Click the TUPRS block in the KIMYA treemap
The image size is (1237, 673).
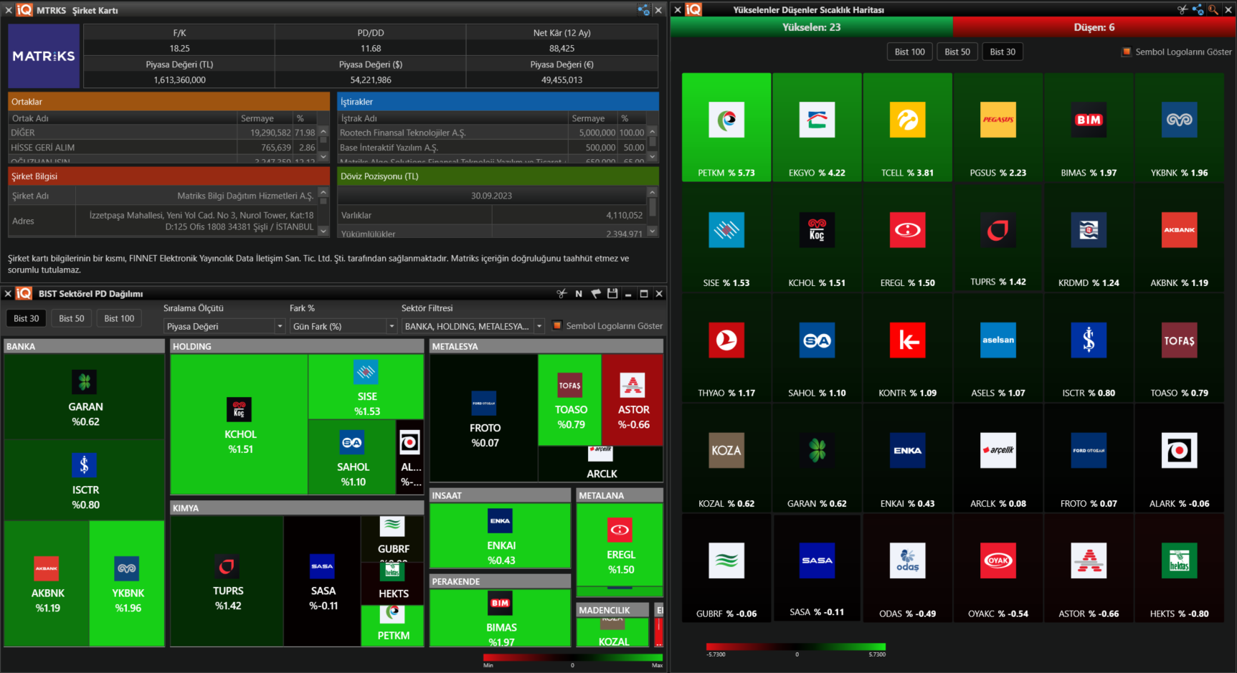coord(227,581)
